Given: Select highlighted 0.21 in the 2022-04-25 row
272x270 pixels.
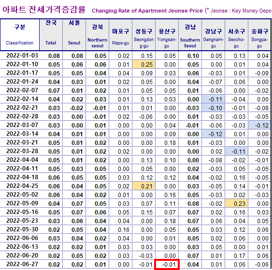Looking at the screenshot, I should click(144, 186).
